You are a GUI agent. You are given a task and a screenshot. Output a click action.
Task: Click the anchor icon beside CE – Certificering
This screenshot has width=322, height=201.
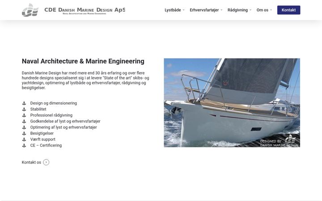(24, 146)
